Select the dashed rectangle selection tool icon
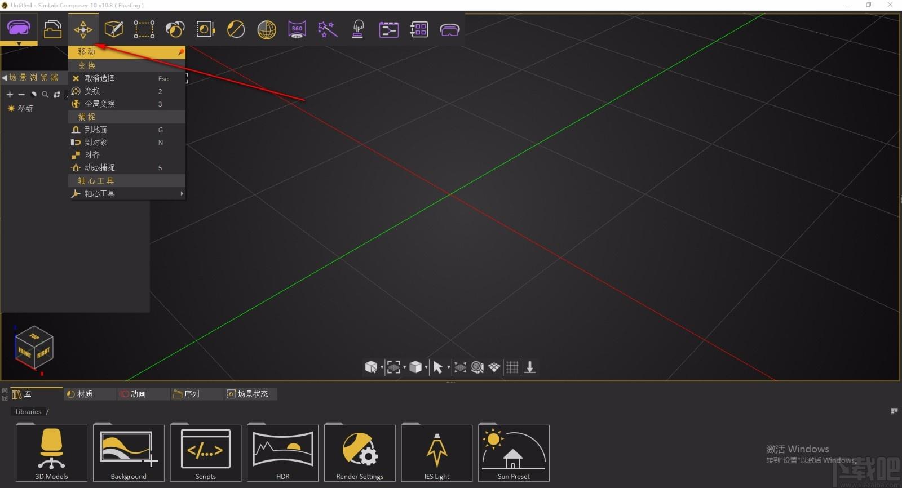 pos(144,29)
